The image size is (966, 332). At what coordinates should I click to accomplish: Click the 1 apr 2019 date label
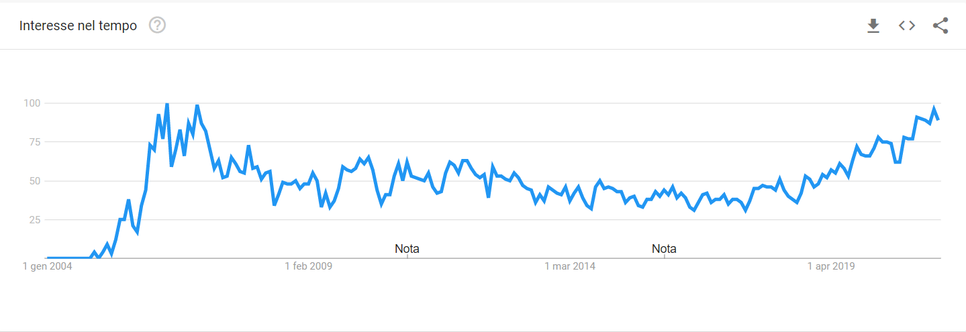pyautogui.click(x=830, y=267)
